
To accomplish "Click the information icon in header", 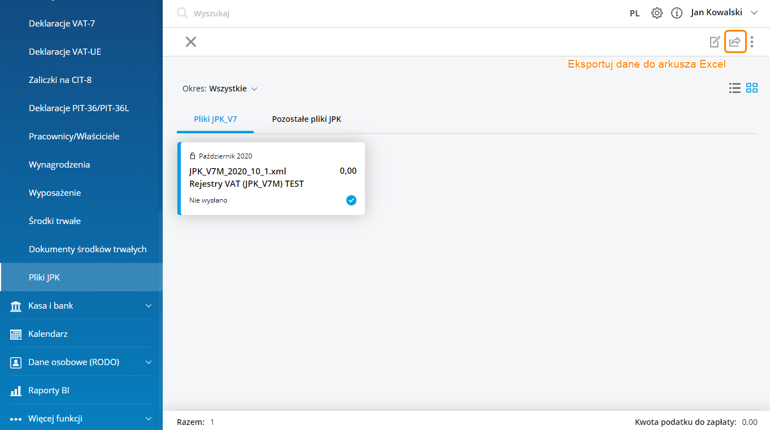I will (676, 13).
